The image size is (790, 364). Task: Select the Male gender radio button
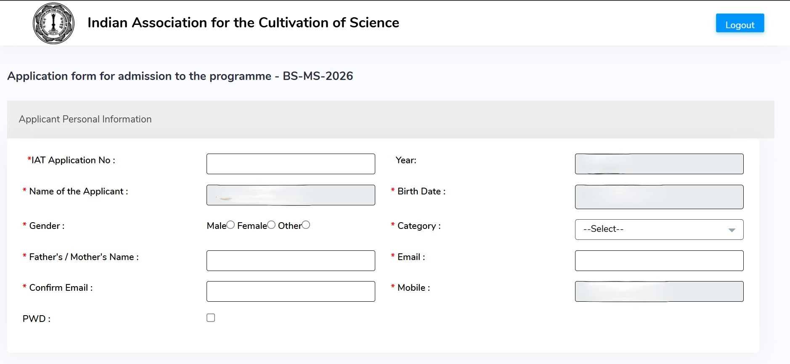231,225
